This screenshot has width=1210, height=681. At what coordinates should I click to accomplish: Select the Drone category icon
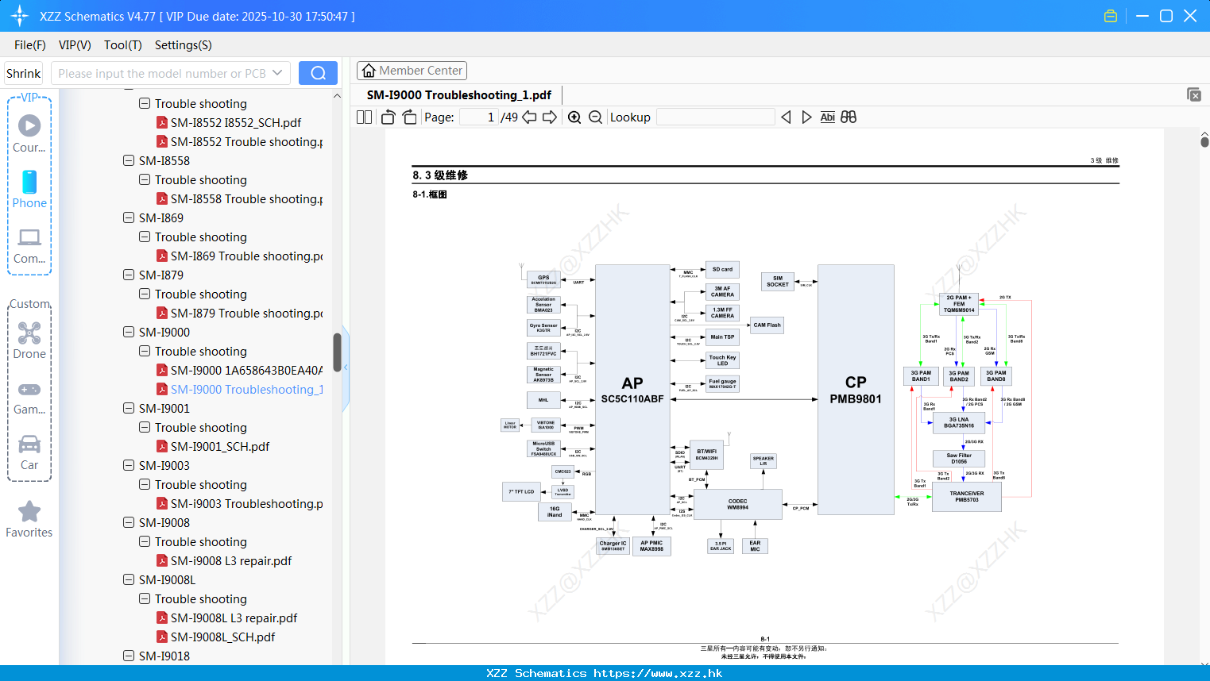[x=29, y=333]
